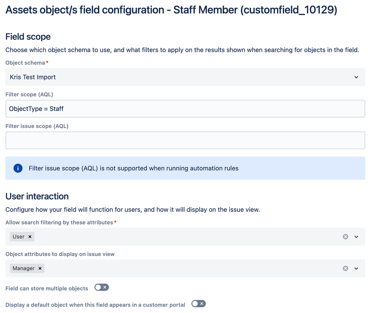Clear all search filtering attributes

pos(346,237)
